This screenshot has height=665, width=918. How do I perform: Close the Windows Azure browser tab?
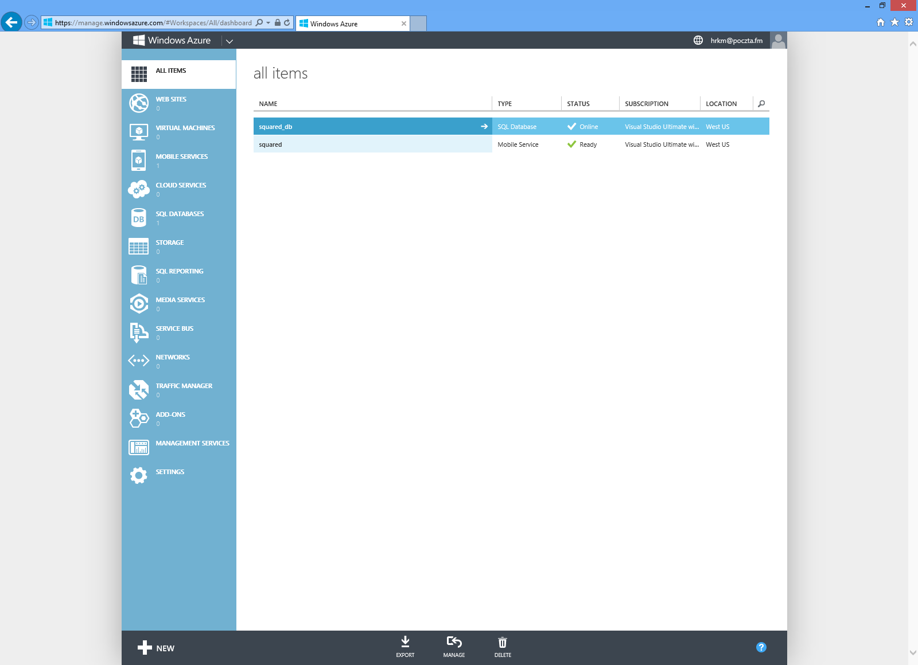pos(404,24)
